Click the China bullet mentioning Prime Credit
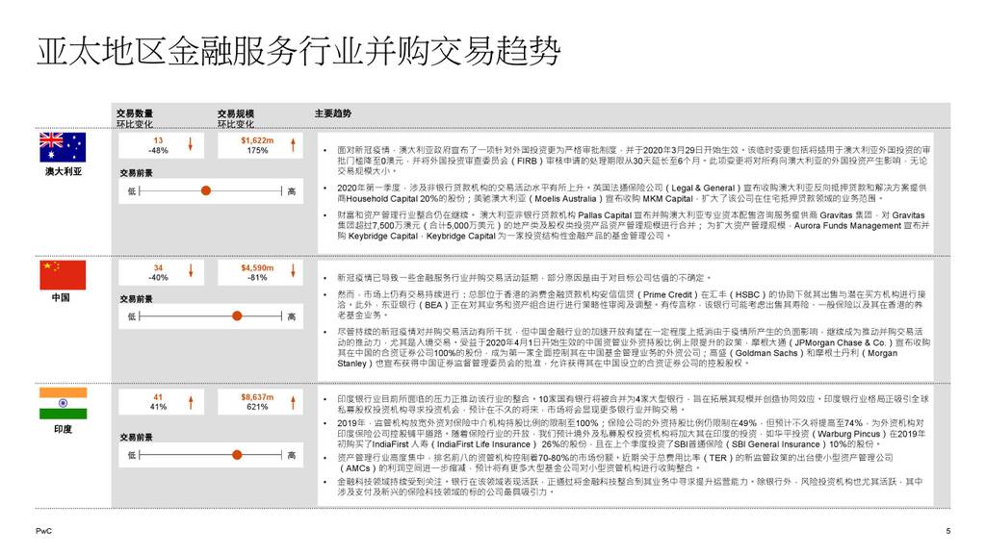The width and height of the screenshot is (986, 554). pos(632,305)
